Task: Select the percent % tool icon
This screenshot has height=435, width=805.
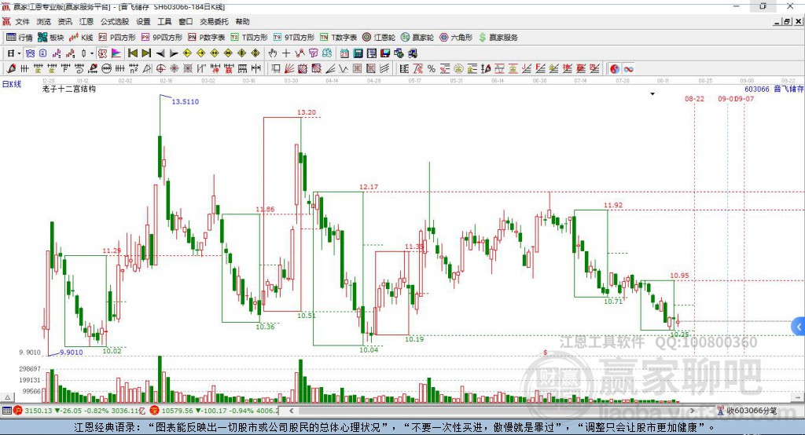Action: [432, 69]
